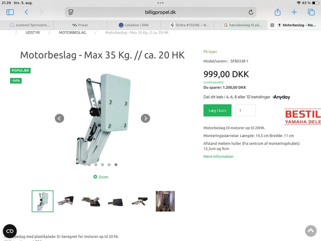Zoom the product image

tap(101, 177)
